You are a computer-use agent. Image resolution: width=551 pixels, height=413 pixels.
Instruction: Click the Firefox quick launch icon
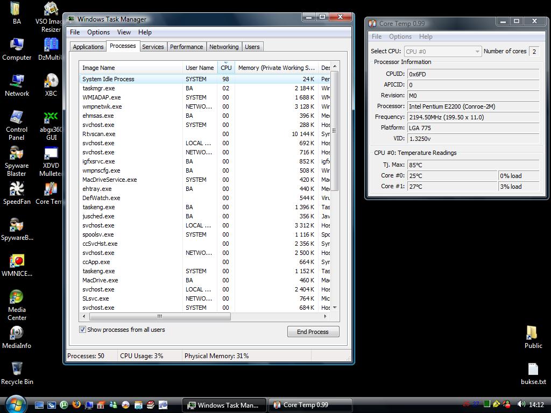[x=76, y=405]
